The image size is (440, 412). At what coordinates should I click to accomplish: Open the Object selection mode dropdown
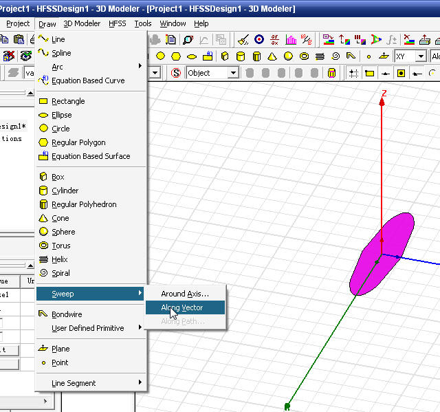tap(233, 73)
